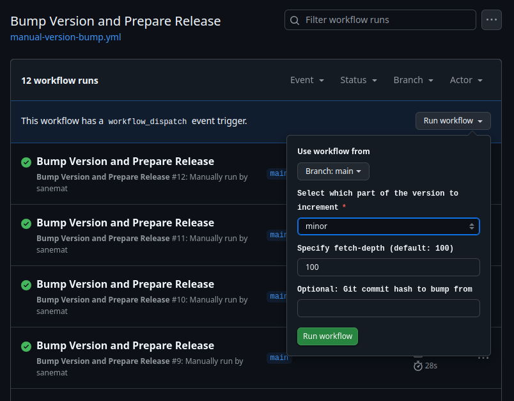Expand the Status filter dropdown

coord(359,80)
